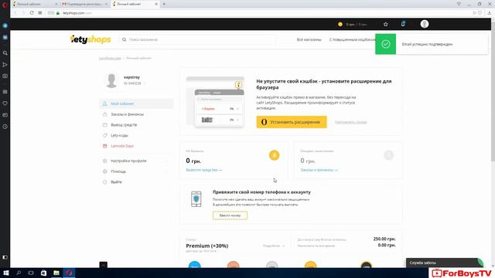
Task: Open My Flow arrow icon in sidebar
Action: (x=5, y=65)
